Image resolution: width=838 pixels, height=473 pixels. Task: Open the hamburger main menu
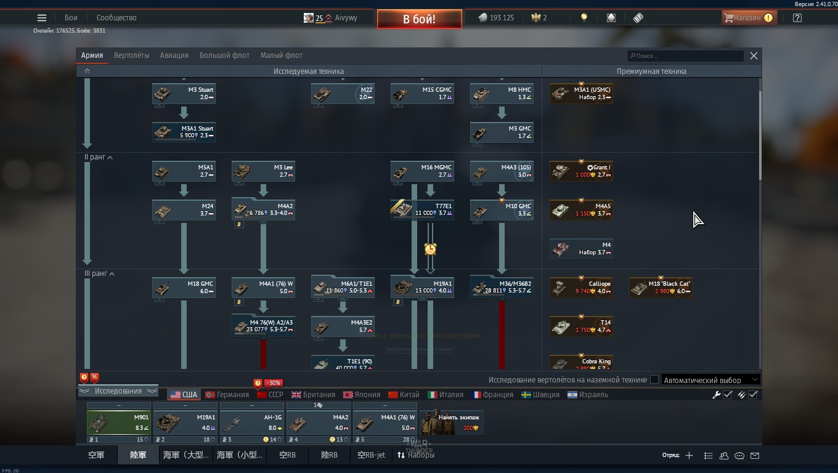(42, 18)
